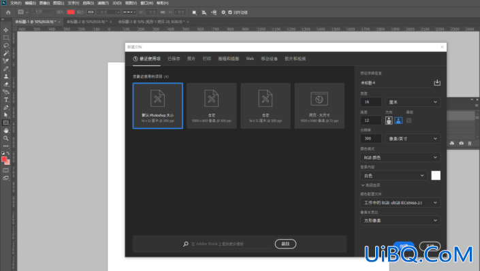Select the Path Selection arrow tool
The height and width of the screenshot is (271, 480).
[6, 115]
